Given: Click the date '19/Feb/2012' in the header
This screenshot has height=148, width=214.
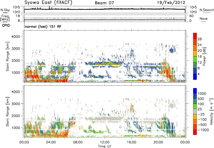Looking at the screenshot, I should [171, 3].
